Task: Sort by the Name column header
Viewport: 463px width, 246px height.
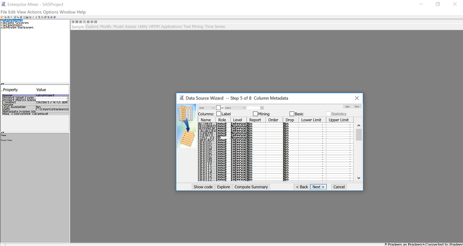Action: pyautogui.click(x=206, y=120)
